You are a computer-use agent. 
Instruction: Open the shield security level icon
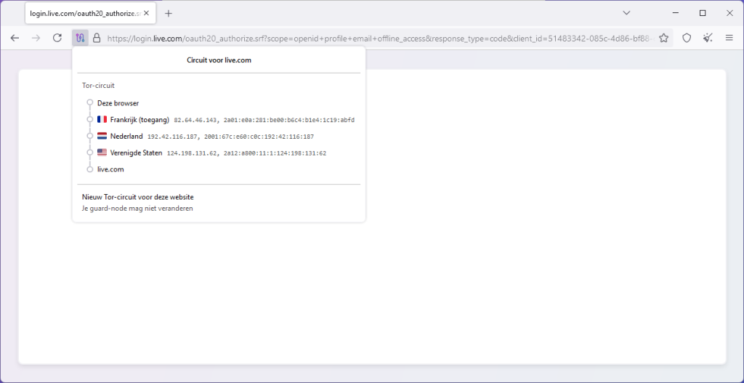(x=687, y=38)
